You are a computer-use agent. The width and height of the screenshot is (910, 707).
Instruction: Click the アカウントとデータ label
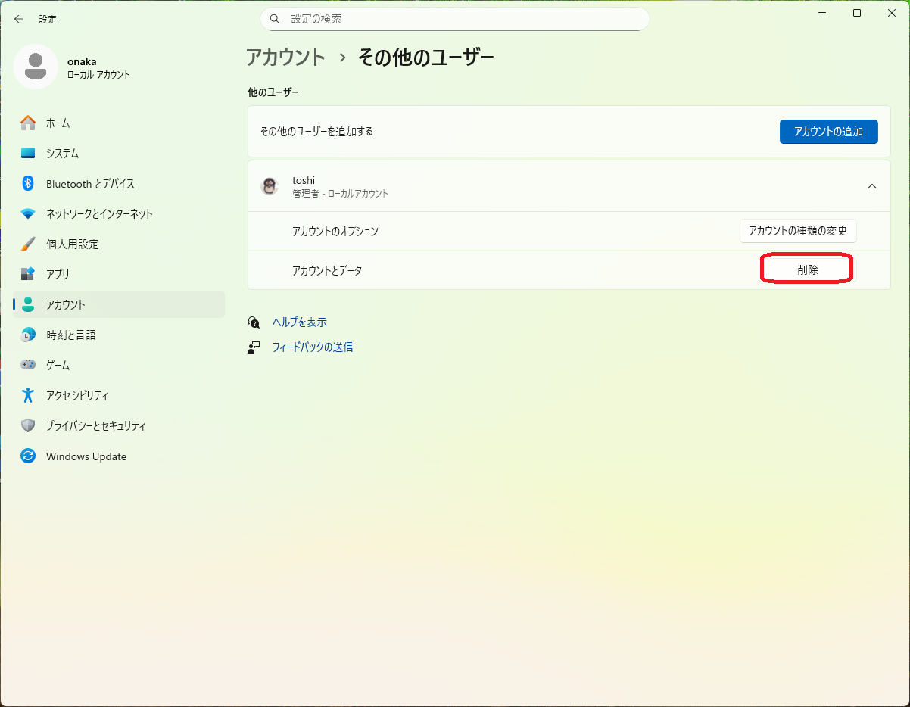click(327, 270)
